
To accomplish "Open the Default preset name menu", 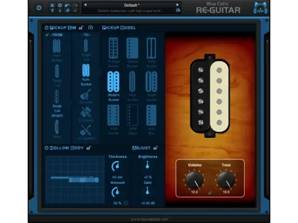I will 132,5.
